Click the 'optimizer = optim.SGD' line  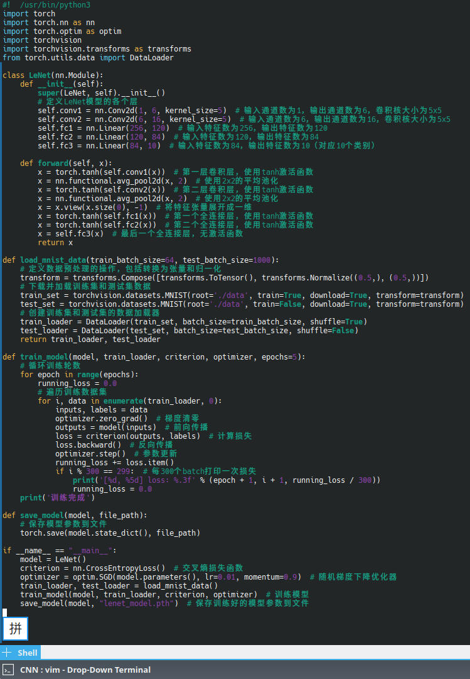coord(208,577)
